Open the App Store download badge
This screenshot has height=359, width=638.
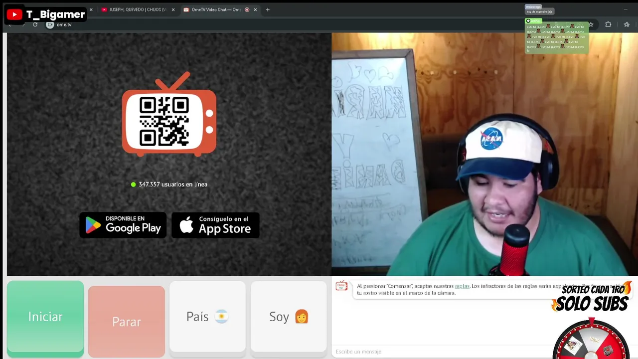click(215, 225)
